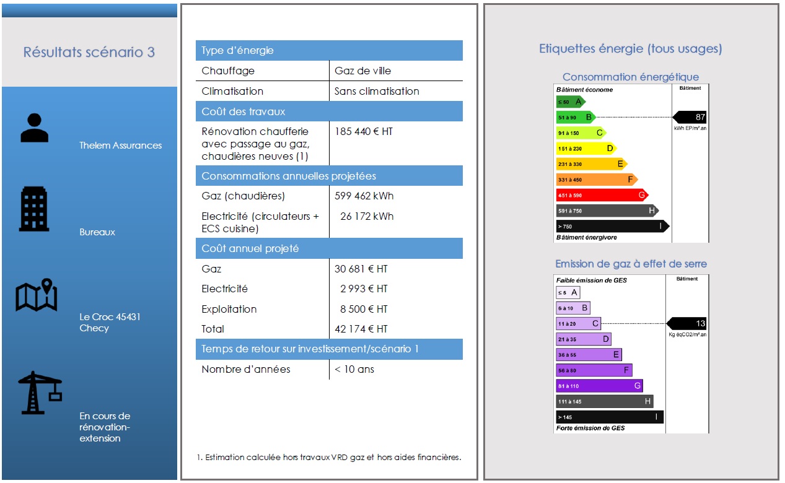Click GES class A bar '≤ 5'
The width and height of the screenshot is (785, 483).
(568, 292)
